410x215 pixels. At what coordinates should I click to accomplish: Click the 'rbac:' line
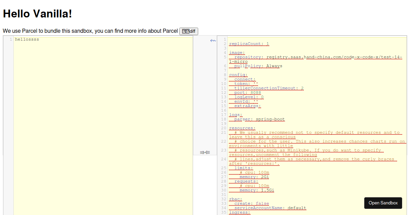click(236, 199)
